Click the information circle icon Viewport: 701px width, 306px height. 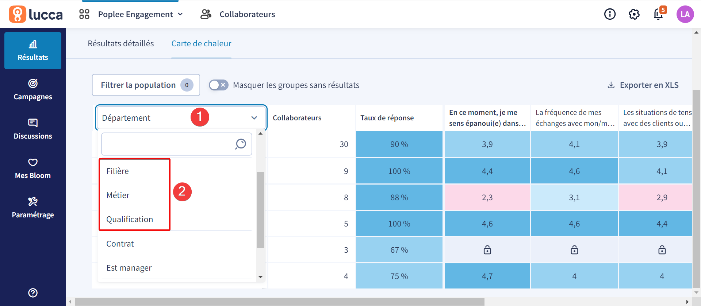point(610,14)
